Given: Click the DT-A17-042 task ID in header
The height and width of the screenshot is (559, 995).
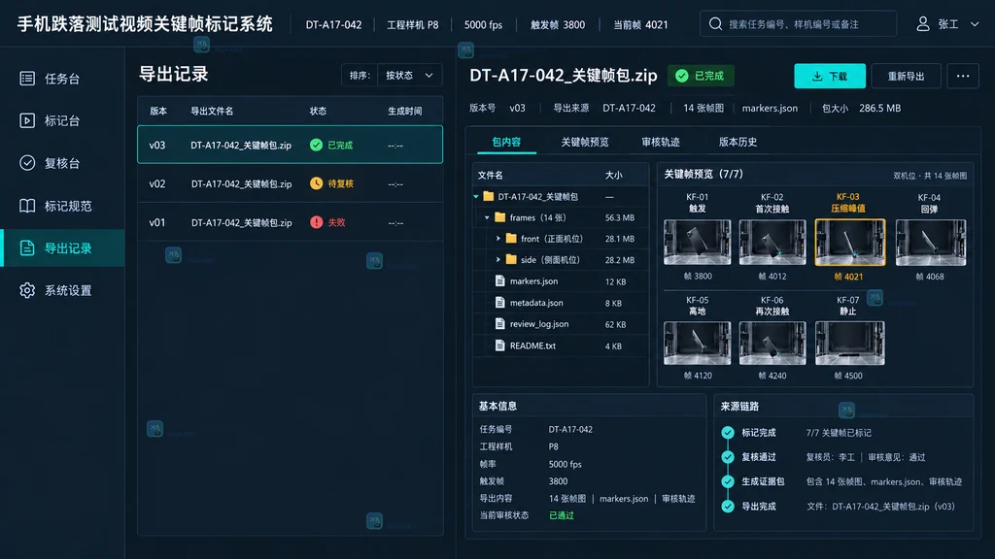Looking at the screenshot, I should 334,24.
